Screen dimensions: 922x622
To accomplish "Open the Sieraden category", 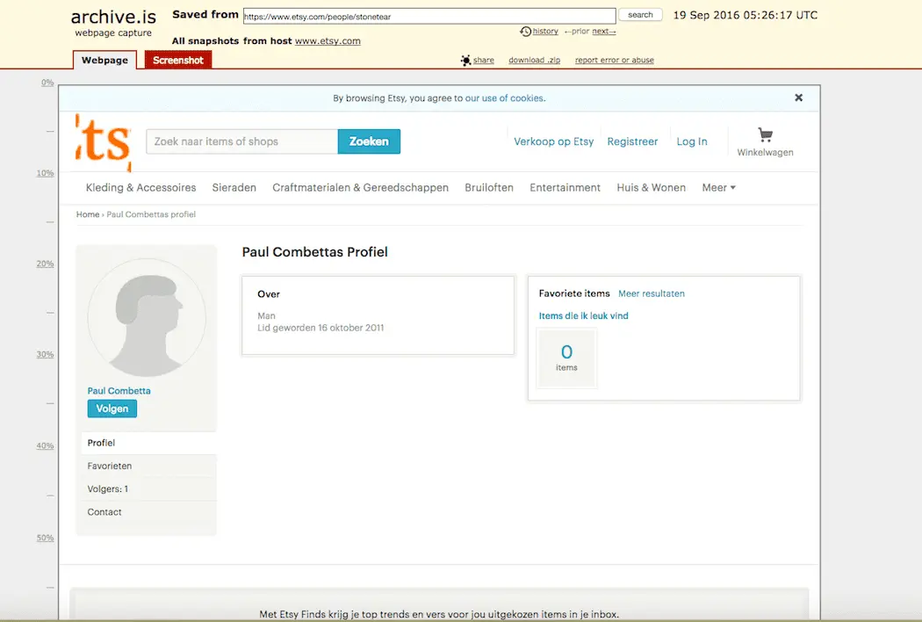I will [234, 187].
